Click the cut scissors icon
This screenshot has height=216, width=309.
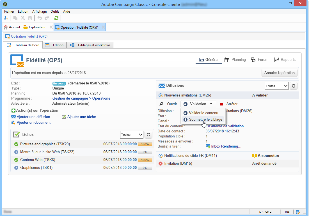(x=23, y=18)
